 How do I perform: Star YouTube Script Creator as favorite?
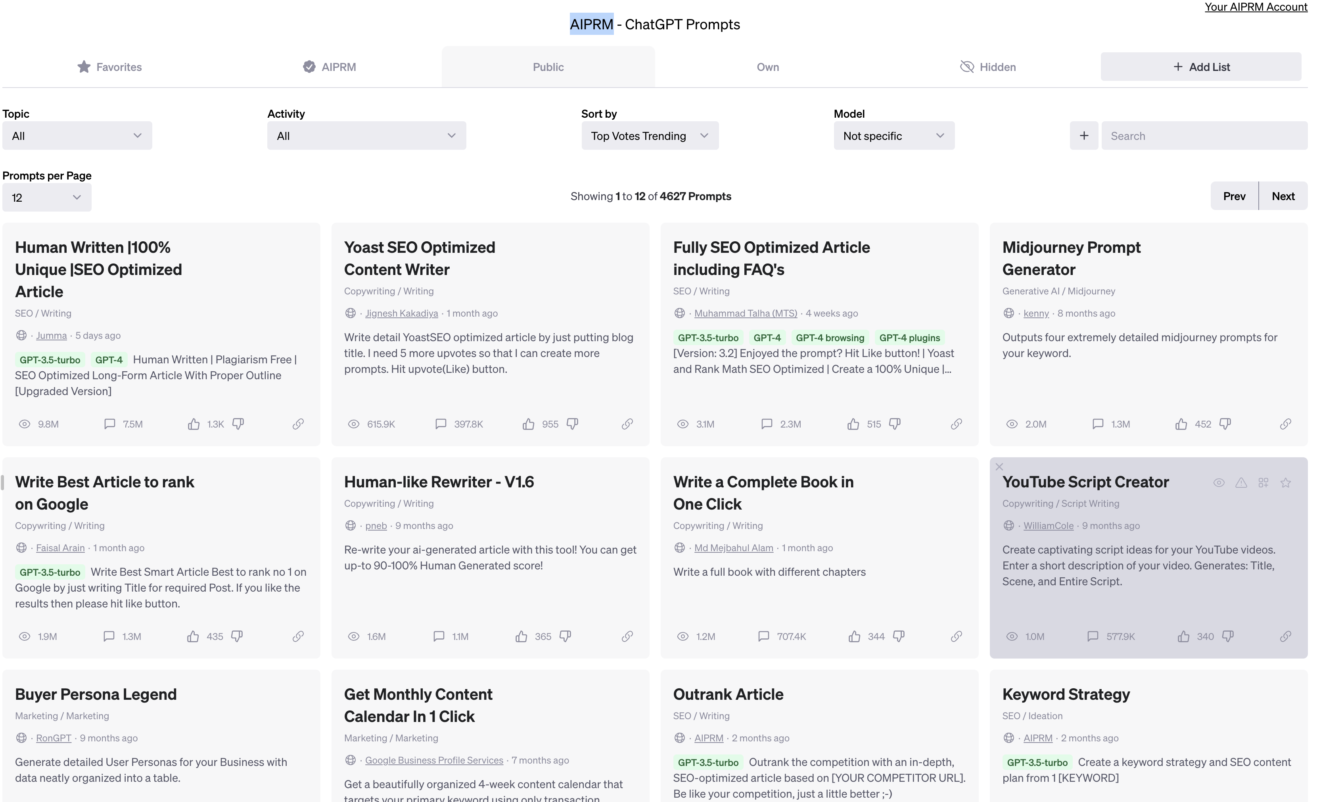coord(1285,483)
